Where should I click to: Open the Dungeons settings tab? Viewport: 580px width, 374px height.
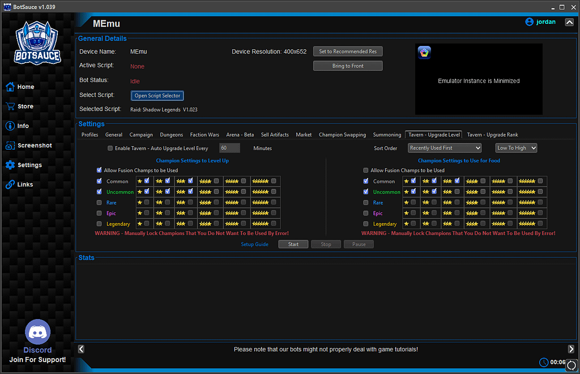point(172,134)
